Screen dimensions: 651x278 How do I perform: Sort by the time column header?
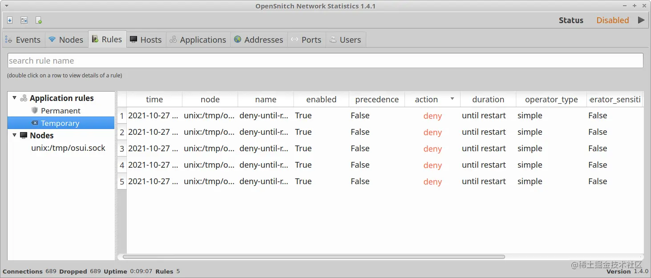point(154,99)
